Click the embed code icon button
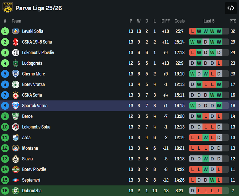This screenshot has width=239, height=196. 231,8
